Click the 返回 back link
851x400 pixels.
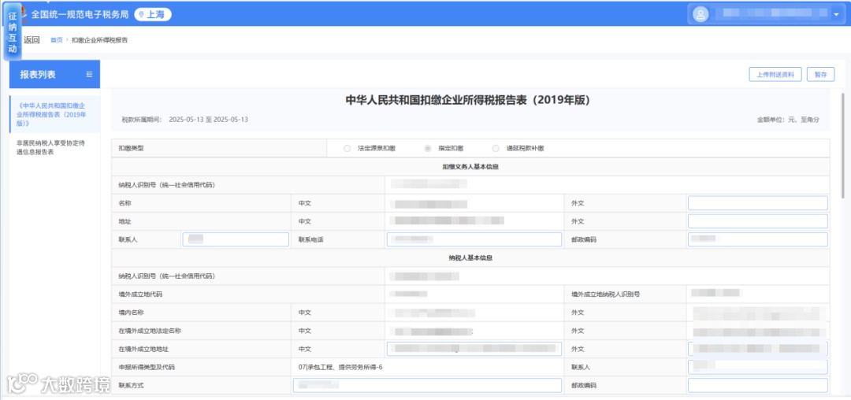click(x=32, y=40)
